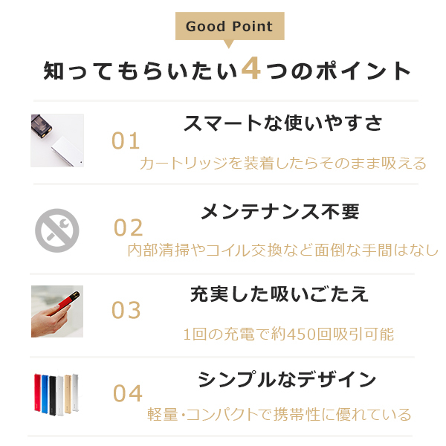Click the number 02 label

(128, 227)
